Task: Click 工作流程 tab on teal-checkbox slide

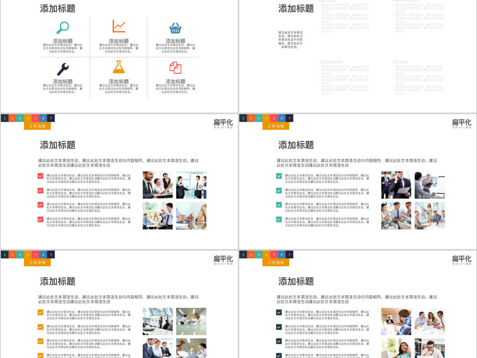Action: (276, 126)
